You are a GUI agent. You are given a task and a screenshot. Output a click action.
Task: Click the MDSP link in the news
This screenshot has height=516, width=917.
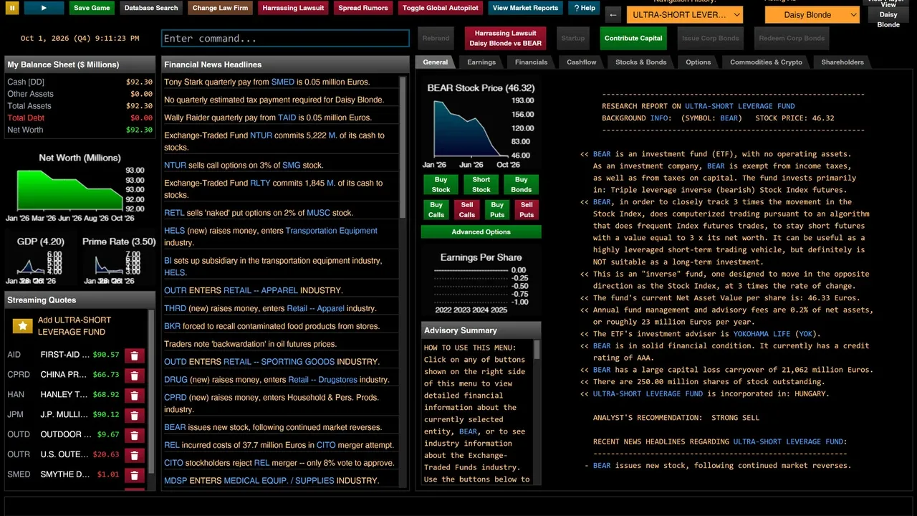pyautogui.click(x=175, y=480)
